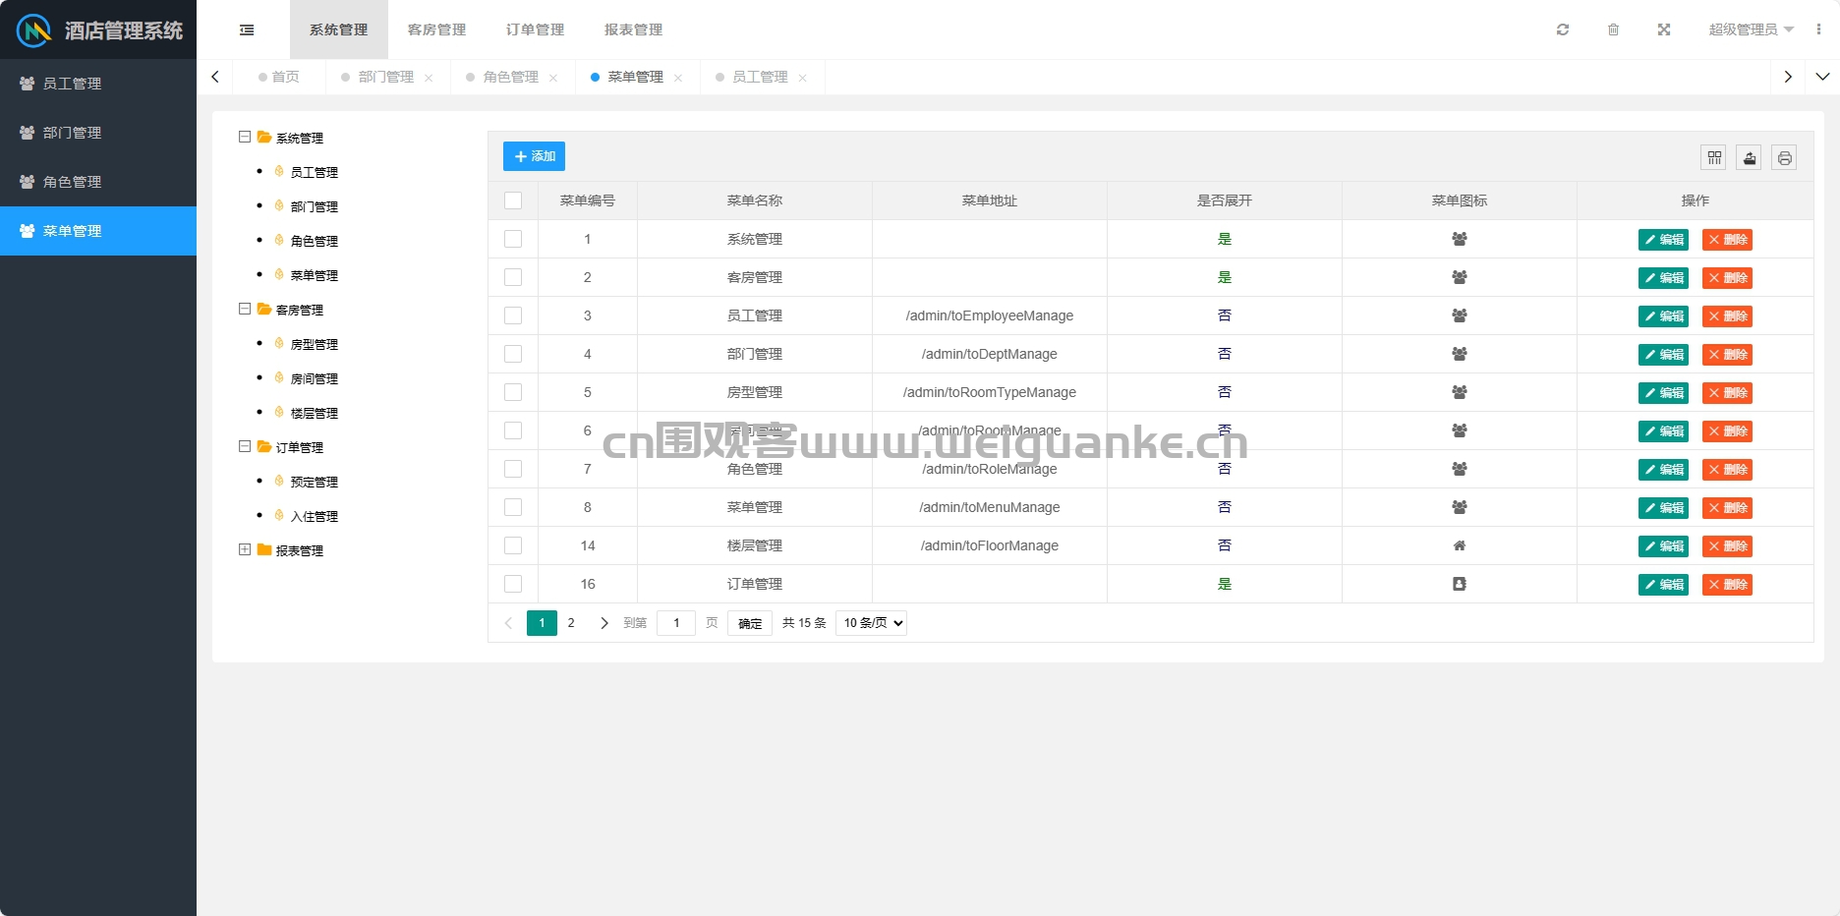This screenshot has height=916, width=1840.
Task: Open the vertical more-options icon at top right
Action: 1818,29
